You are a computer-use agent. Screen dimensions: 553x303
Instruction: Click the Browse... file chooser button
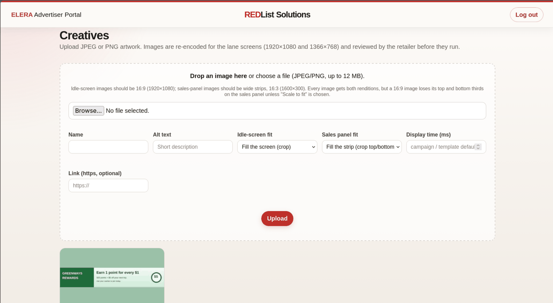point(88,111)
